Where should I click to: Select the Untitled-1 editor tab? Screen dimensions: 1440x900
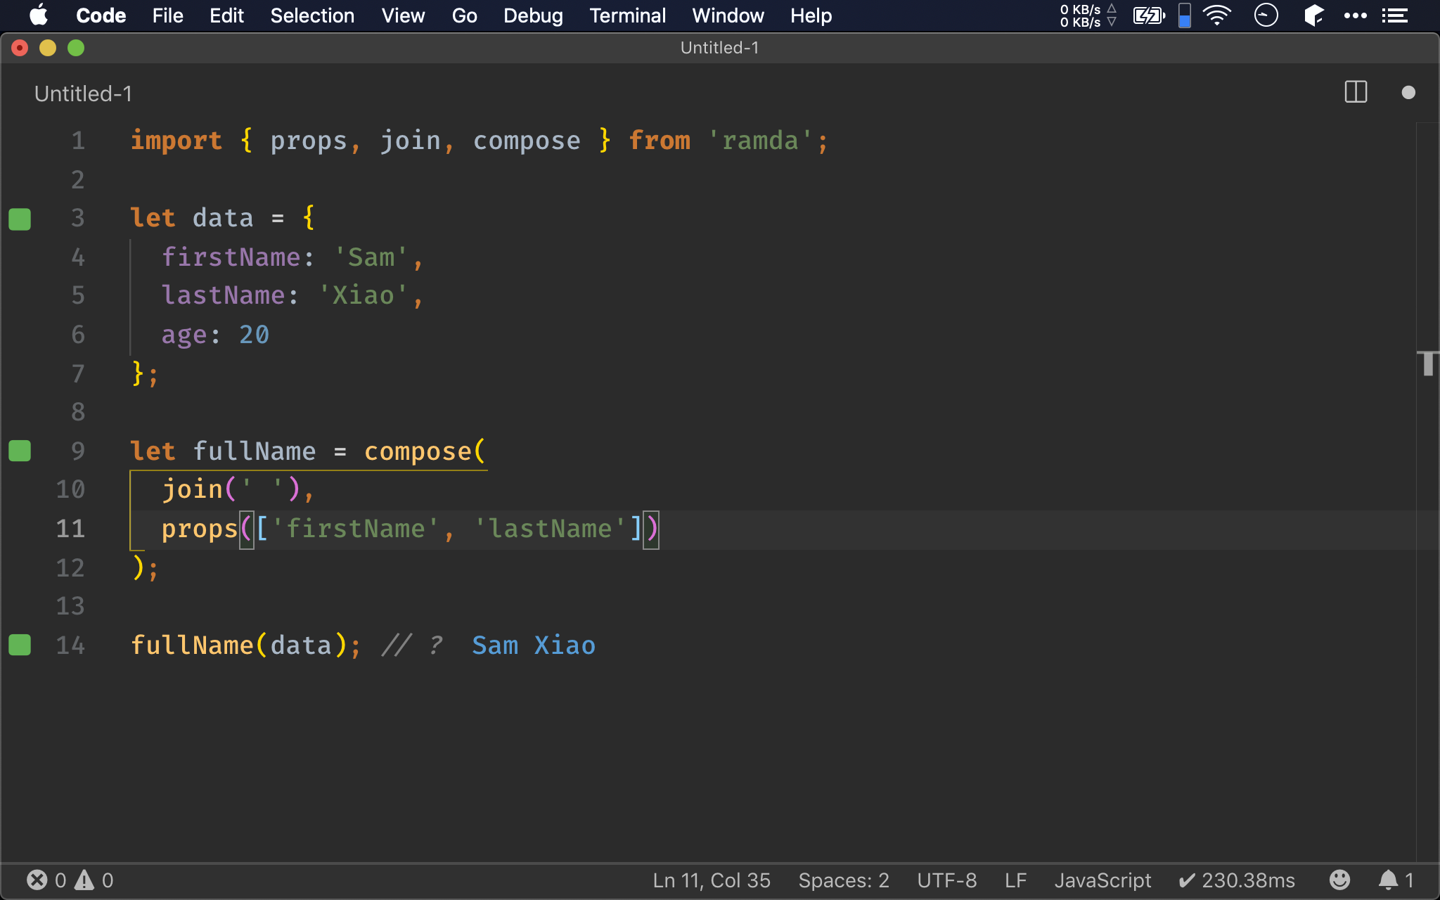(83, 94)
